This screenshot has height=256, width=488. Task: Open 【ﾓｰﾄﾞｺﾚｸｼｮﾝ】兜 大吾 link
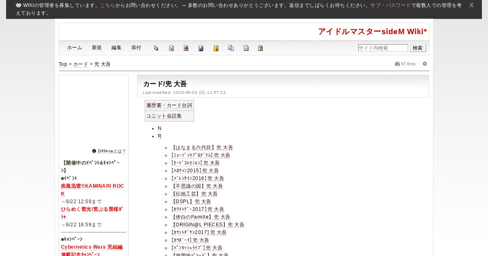[195, 163]
